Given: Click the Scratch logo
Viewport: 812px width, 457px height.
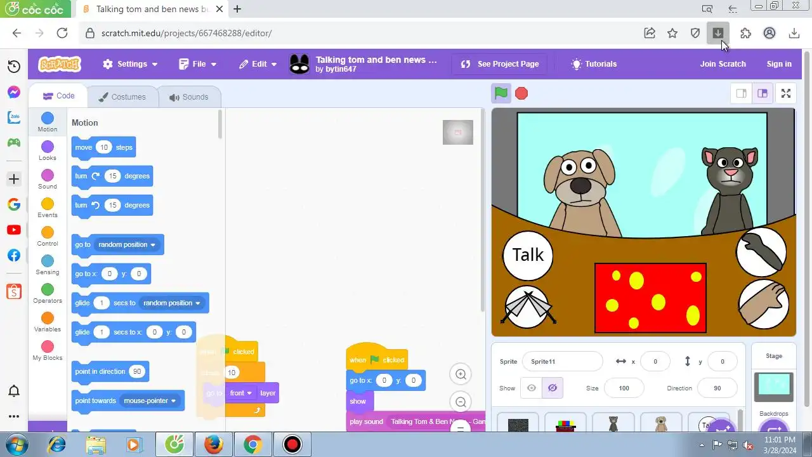Looking at the screenshot, I should pos(60,64).
